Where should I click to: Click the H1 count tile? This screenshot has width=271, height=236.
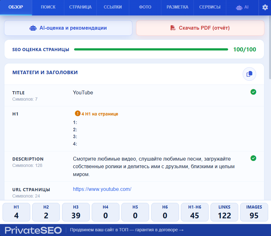point(16,212)
